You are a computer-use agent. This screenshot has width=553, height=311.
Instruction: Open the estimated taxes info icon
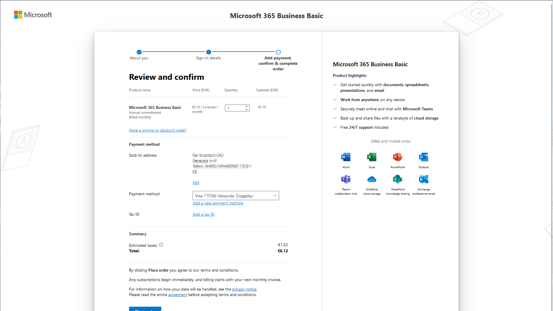161,245
